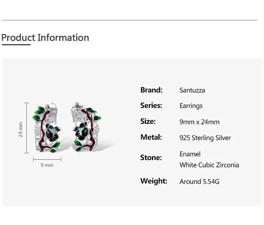Click the 925 Sterling Silver text
264x225 pixels.
[205, 138]
